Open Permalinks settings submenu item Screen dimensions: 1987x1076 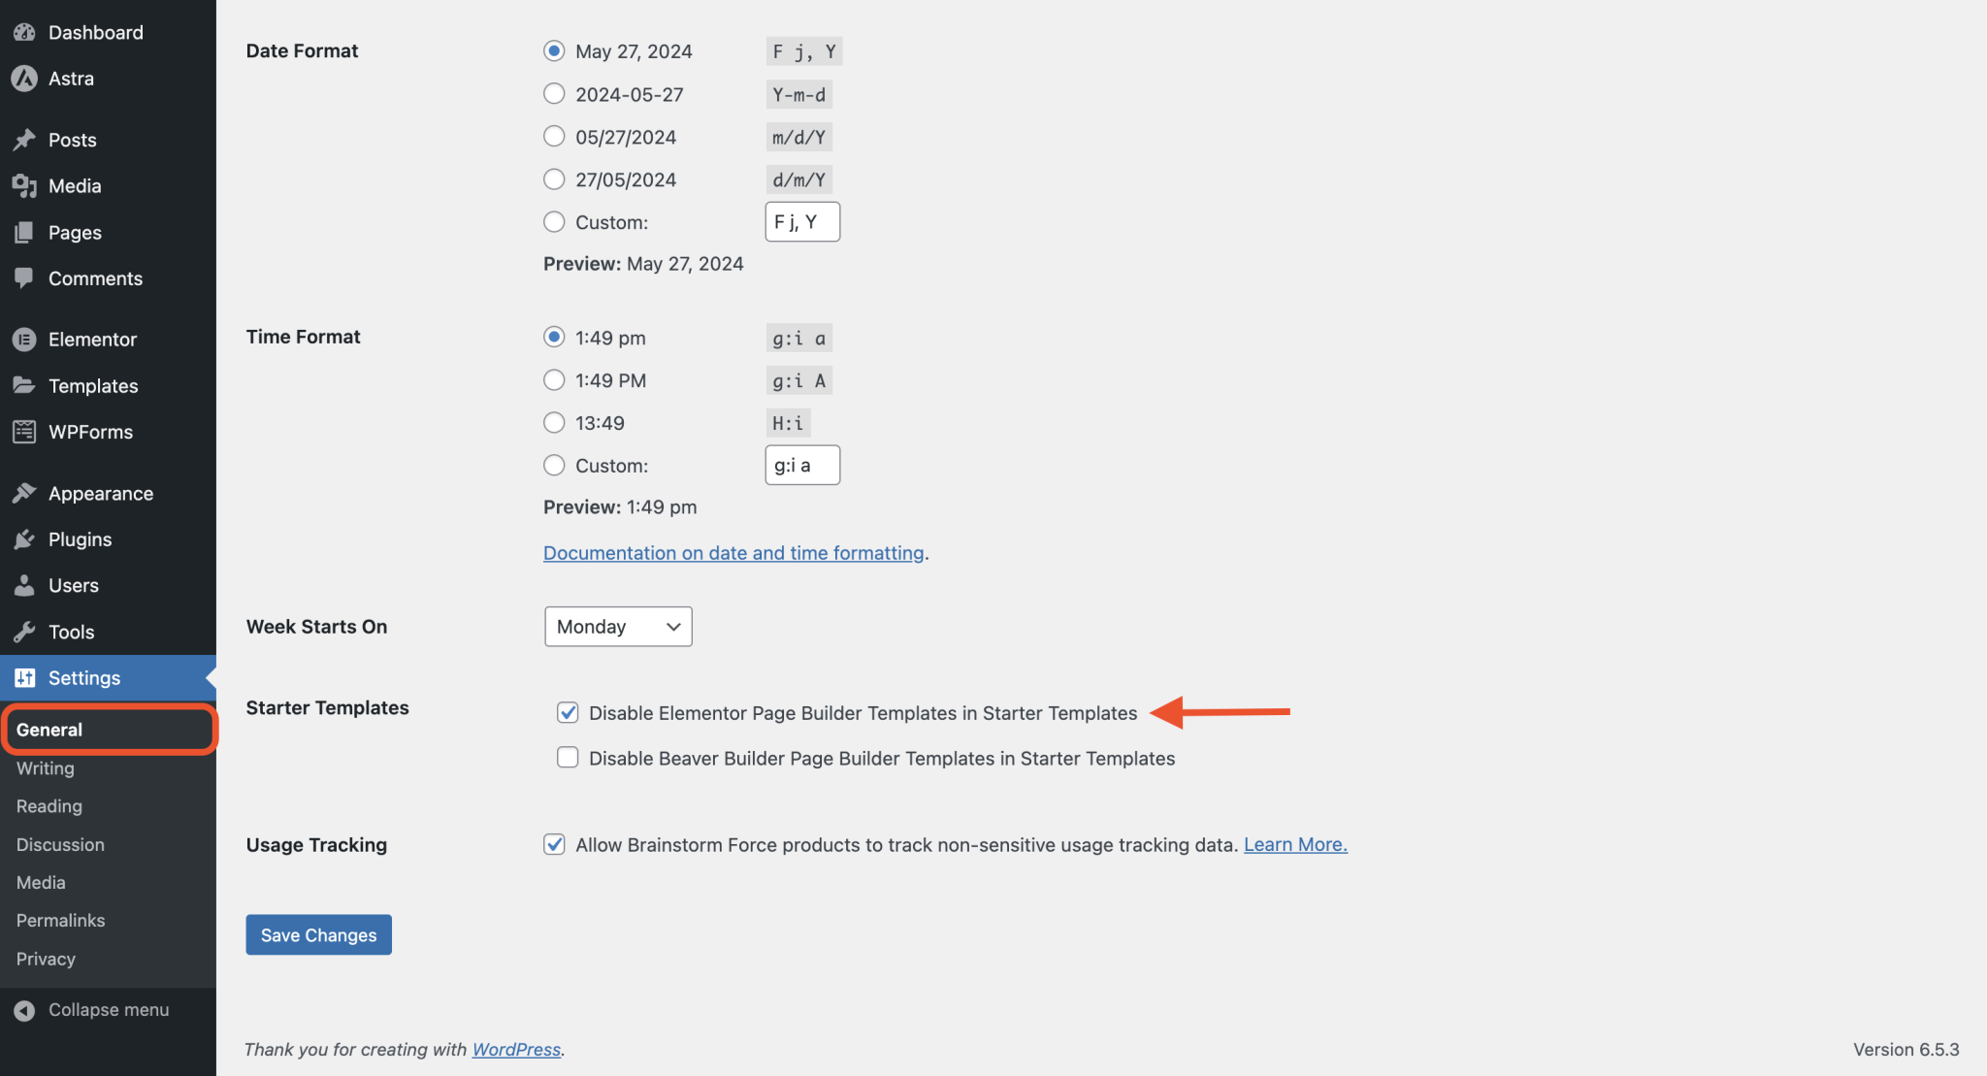[x=60, y=920]
